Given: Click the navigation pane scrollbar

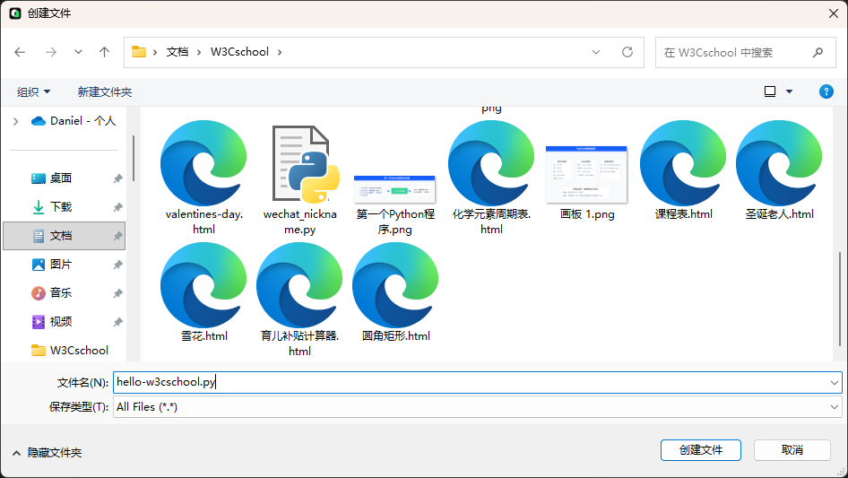Looking at the screenshot, I should point(134,158).
